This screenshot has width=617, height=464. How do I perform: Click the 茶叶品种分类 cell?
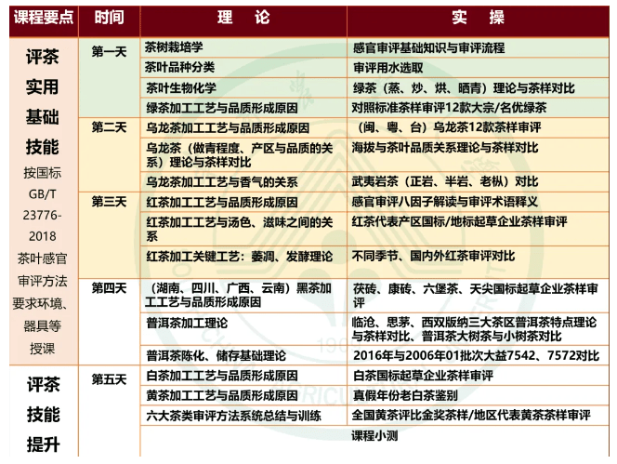point(243,67)
